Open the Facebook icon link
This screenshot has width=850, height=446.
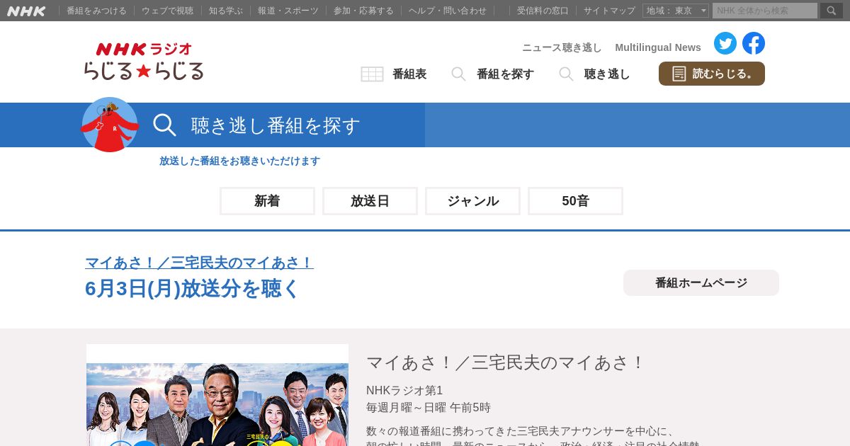point(754,43)
